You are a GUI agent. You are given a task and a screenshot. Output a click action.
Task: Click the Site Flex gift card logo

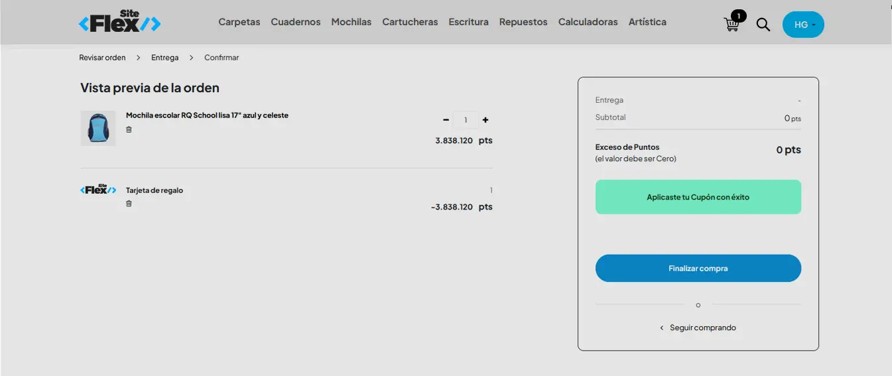tap(98, 190)
